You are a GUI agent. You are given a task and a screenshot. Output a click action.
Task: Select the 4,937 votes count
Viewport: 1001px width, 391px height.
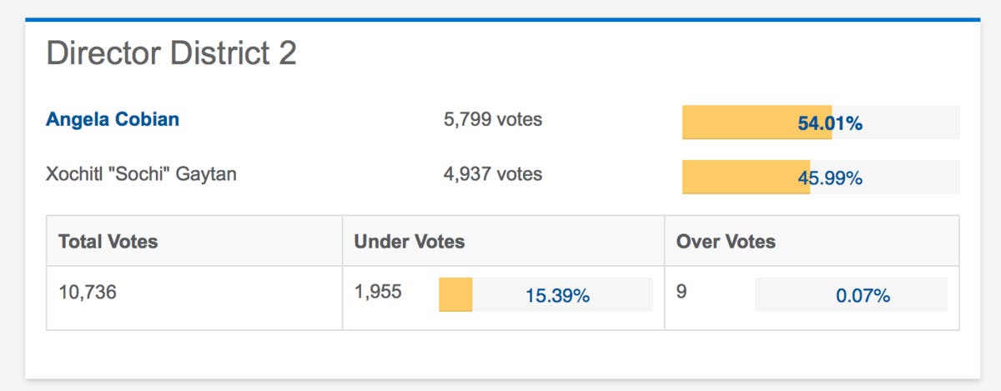pyautogui.click(x=492, y=174)
